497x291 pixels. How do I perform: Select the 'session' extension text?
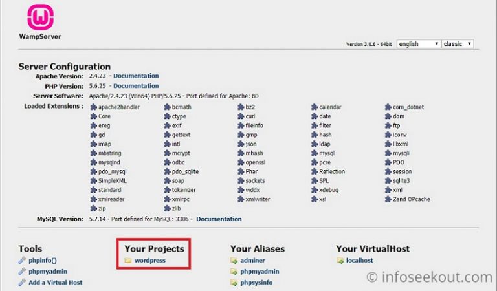click(403, 171)
